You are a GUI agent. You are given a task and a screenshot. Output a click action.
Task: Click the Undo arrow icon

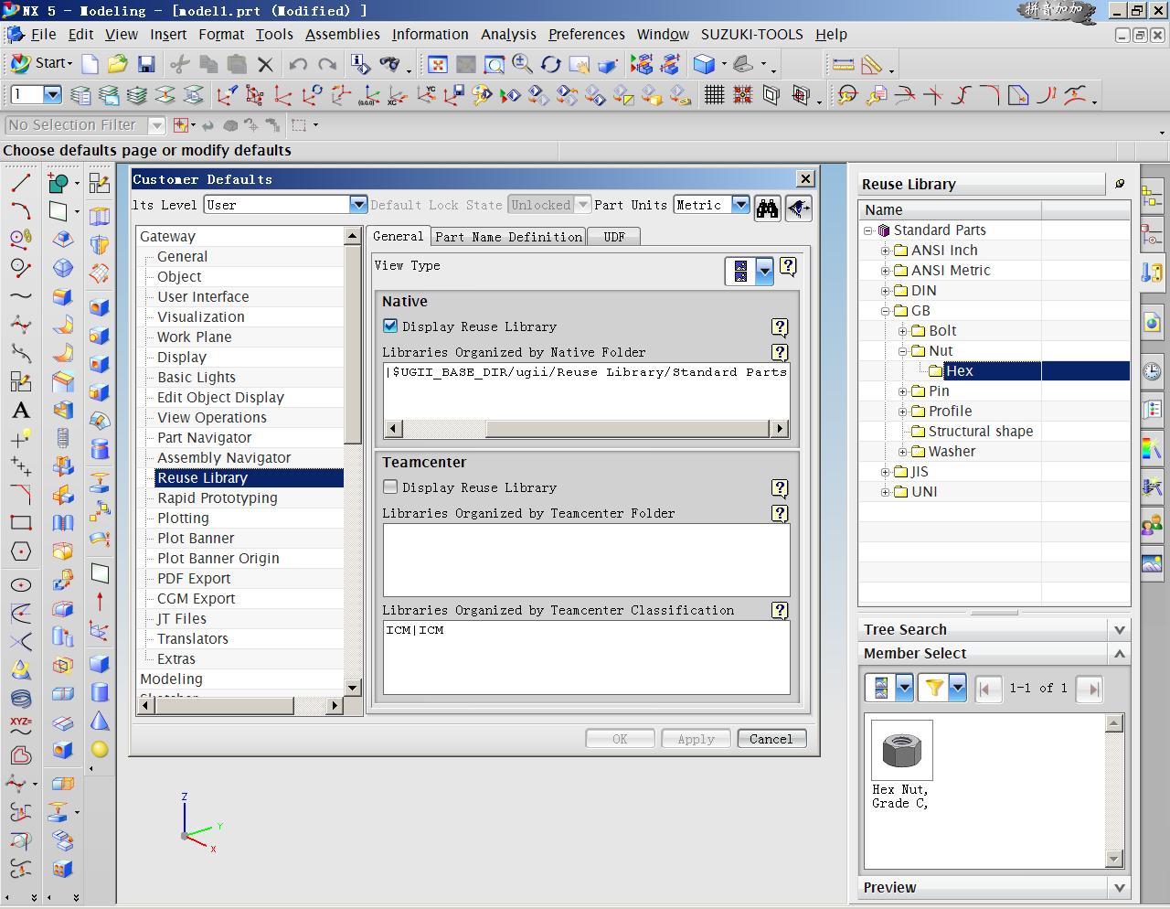pyautogui.click(x=298, y=64)
